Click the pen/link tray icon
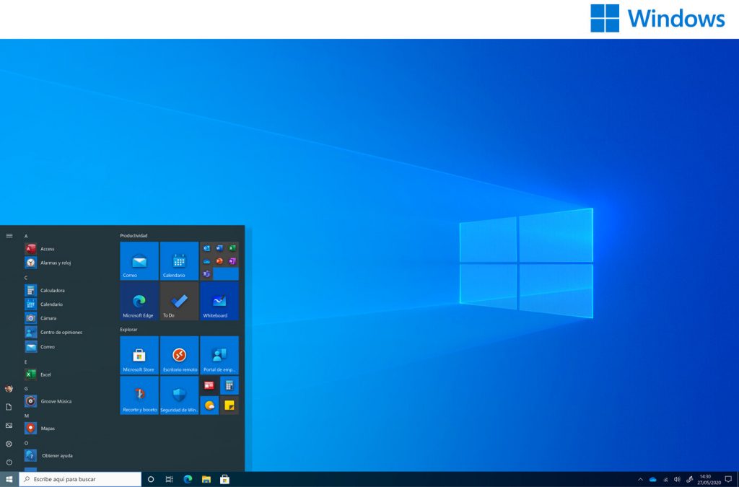The image size is (739, 487). coord(689,480)
